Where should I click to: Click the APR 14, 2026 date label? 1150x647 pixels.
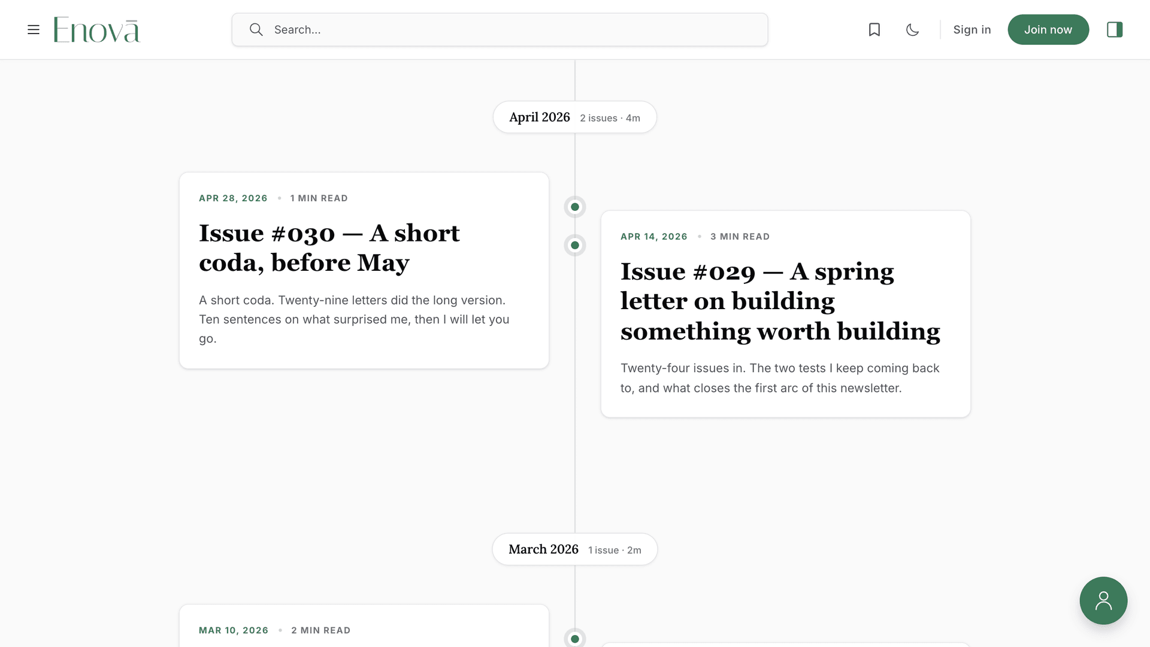click(654, 237)
